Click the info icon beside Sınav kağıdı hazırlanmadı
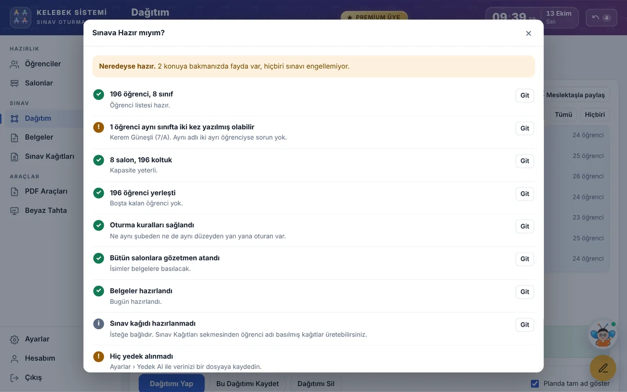Viewport: 627px width, 392px height. 99,324
